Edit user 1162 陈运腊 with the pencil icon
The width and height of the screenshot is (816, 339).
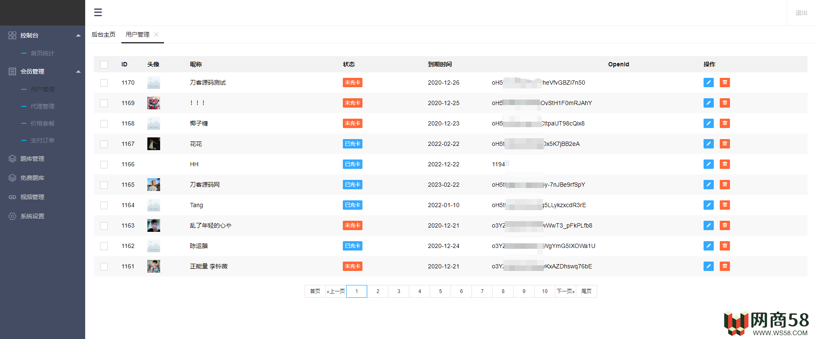pos(709,246)
